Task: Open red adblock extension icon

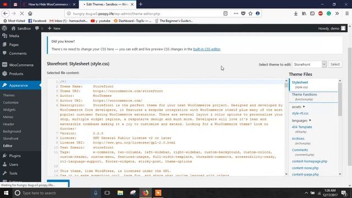Action: click(320, 13)
